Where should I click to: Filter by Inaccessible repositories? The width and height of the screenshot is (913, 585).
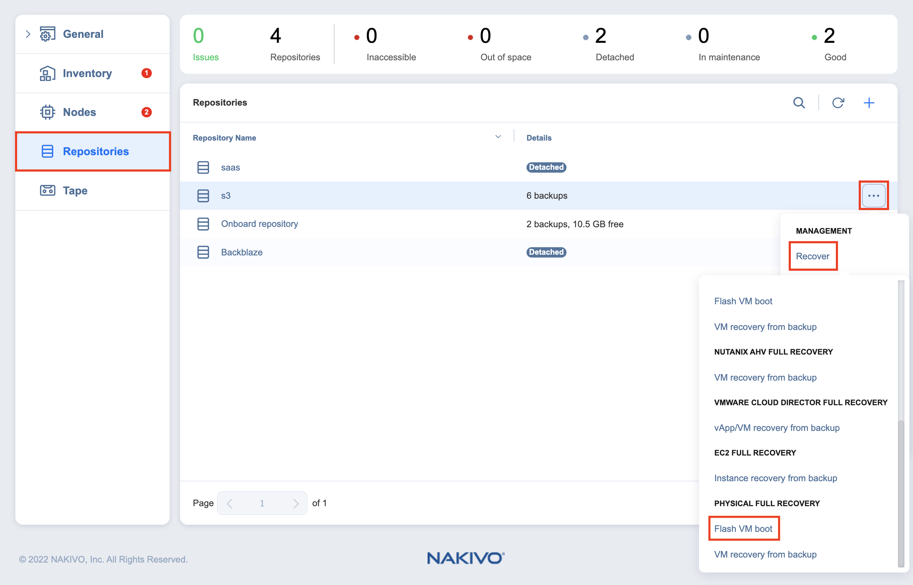point(385,44)
